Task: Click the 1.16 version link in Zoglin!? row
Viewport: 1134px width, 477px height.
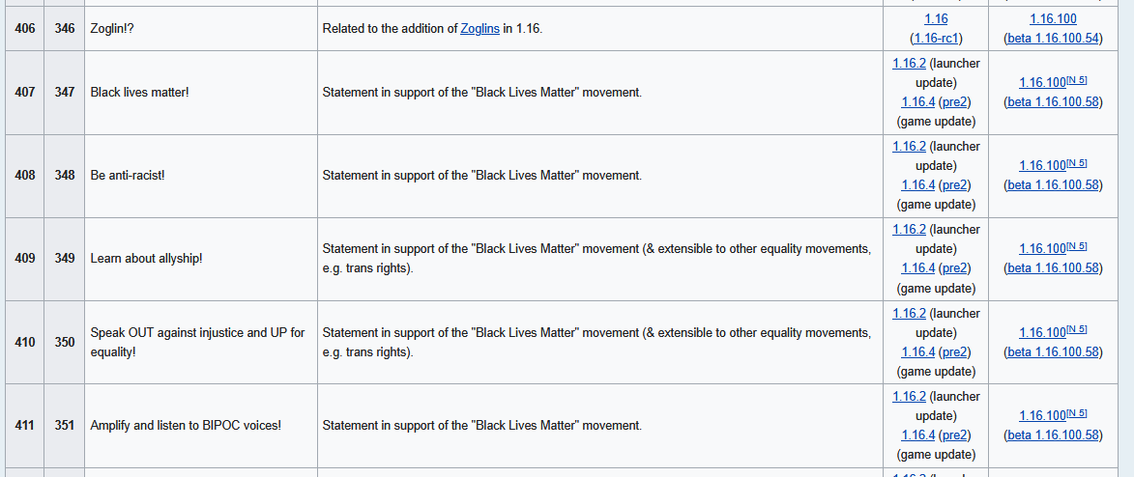Action: [936, 19]
